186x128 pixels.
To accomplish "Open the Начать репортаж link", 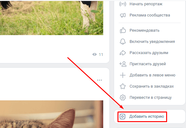I will tap(146, 4).
